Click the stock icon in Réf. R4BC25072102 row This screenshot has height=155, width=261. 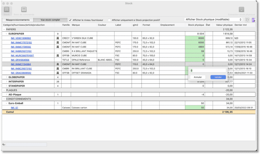pos(58,69)
